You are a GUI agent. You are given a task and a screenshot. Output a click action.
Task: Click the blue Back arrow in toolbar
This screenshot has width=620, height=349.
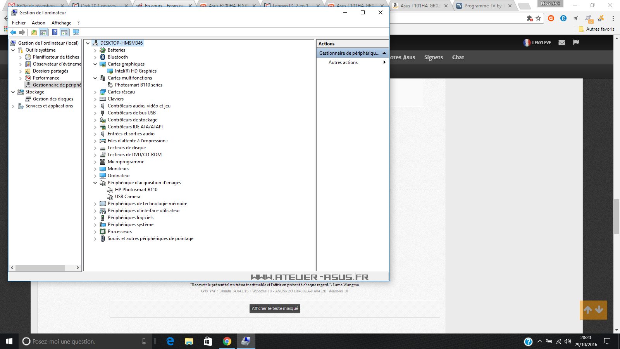pyautogui.click(x=13, y=32)
